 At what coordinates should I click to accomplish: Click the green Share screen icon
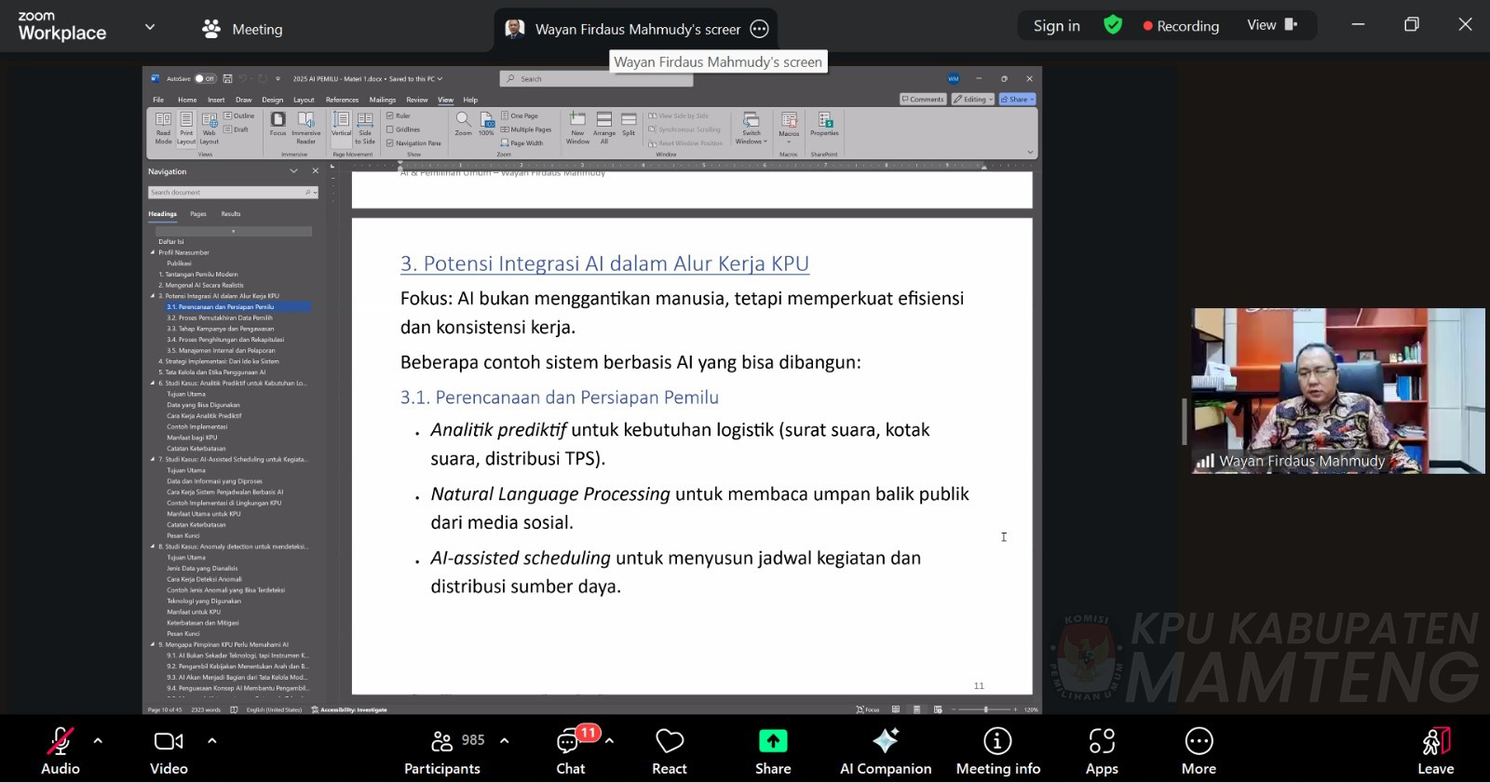point(773,741)
